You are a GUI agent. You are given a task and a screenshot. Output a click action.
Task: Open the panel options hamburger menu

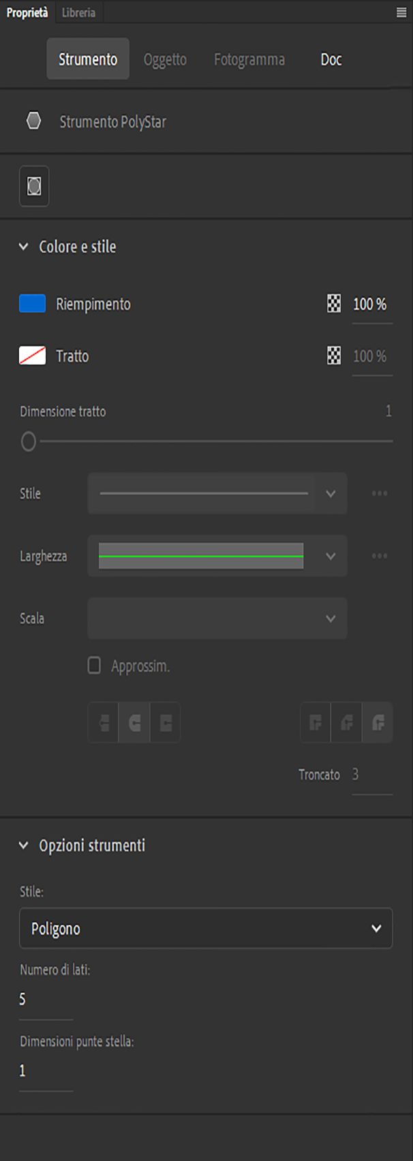401,13
